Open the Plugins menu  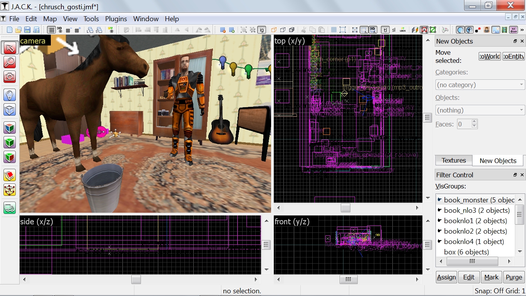click(x=116, y=18)
